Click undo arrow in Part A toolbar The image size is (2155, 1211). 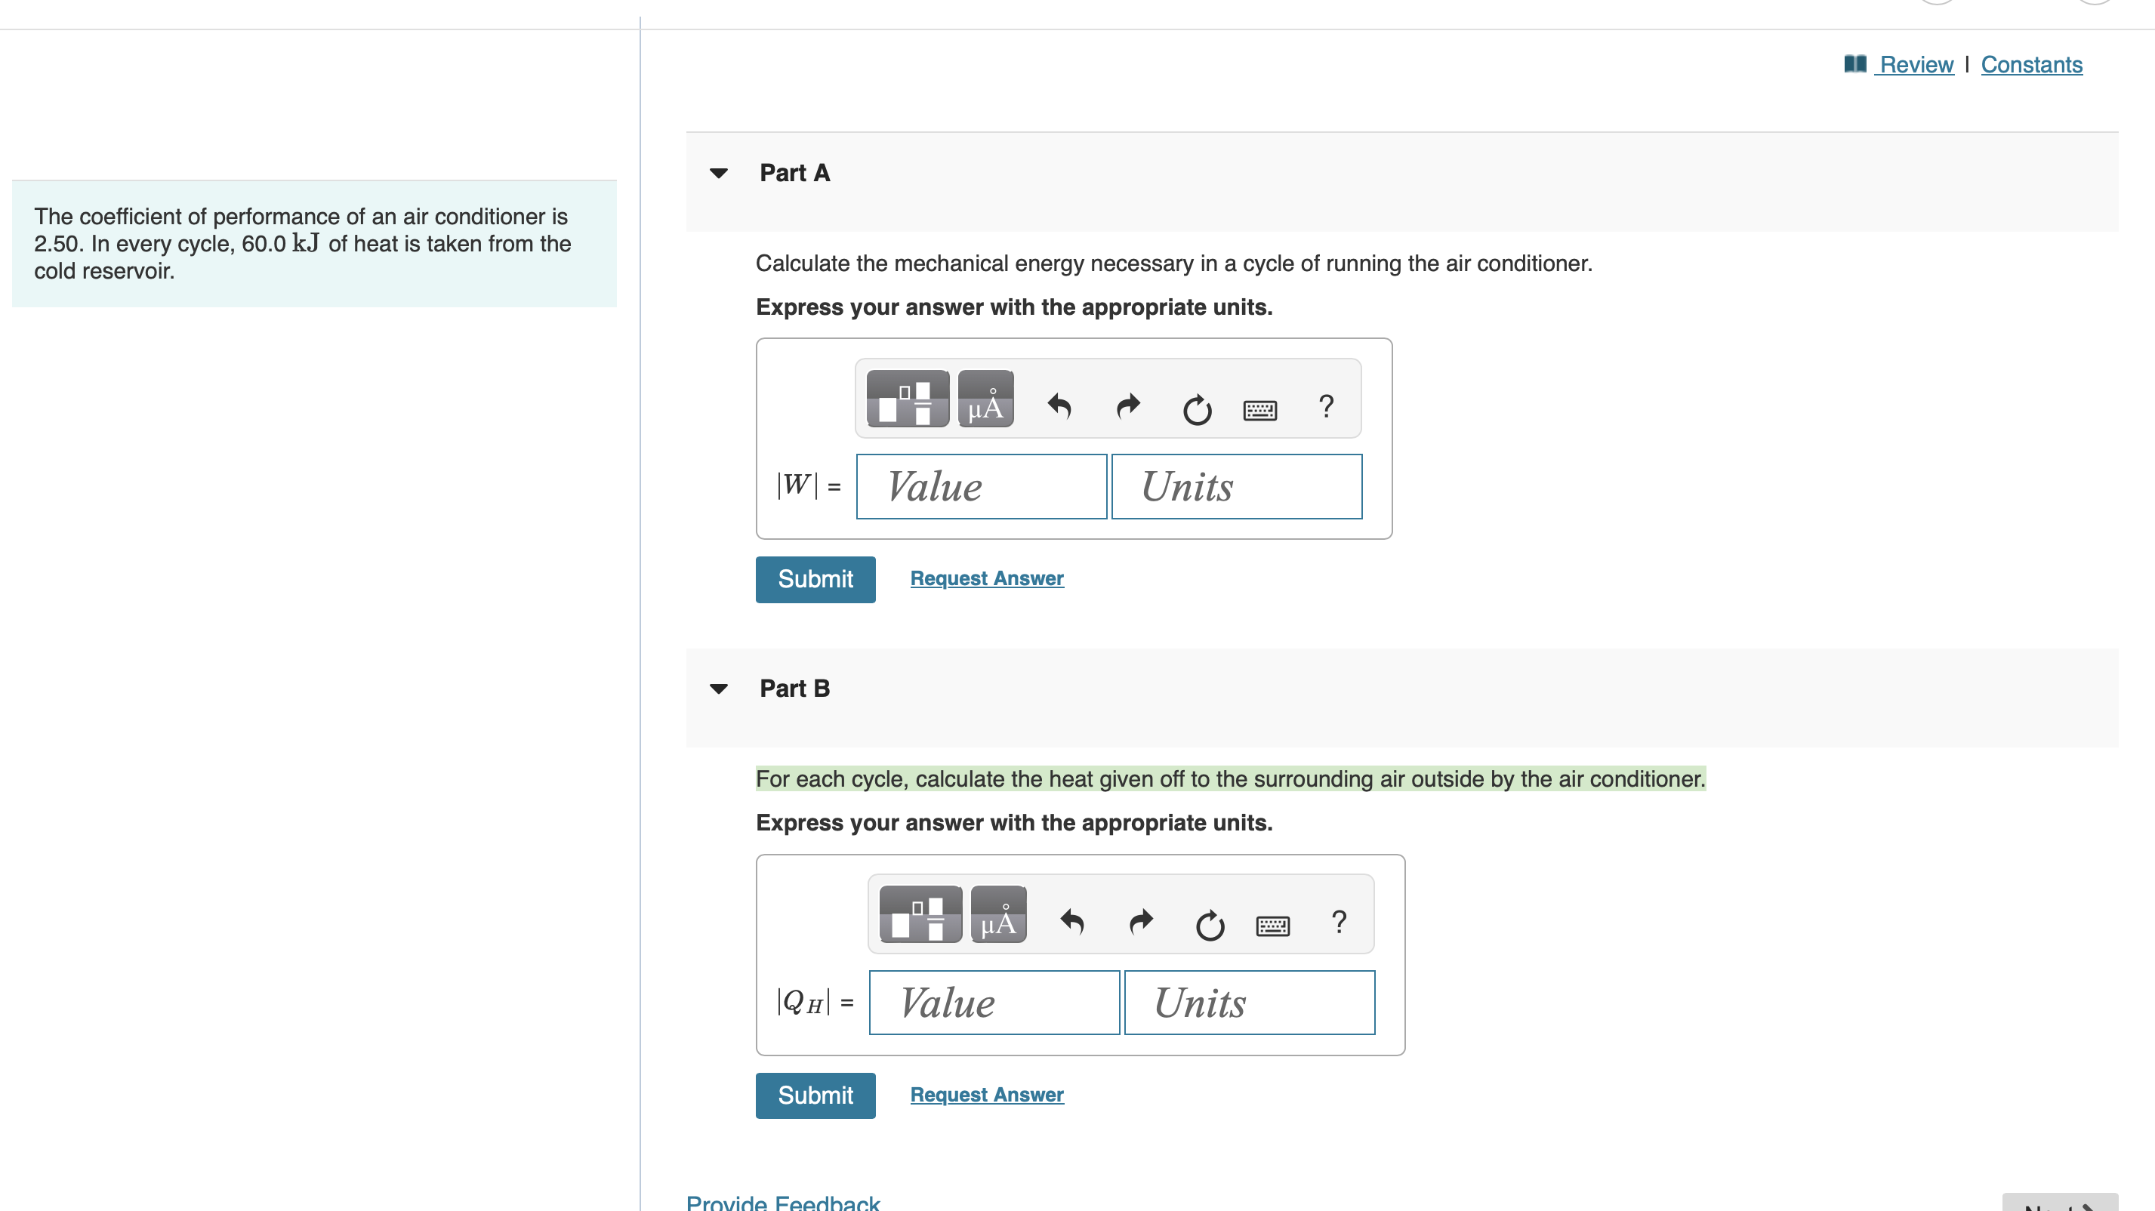click(1059, 406)
